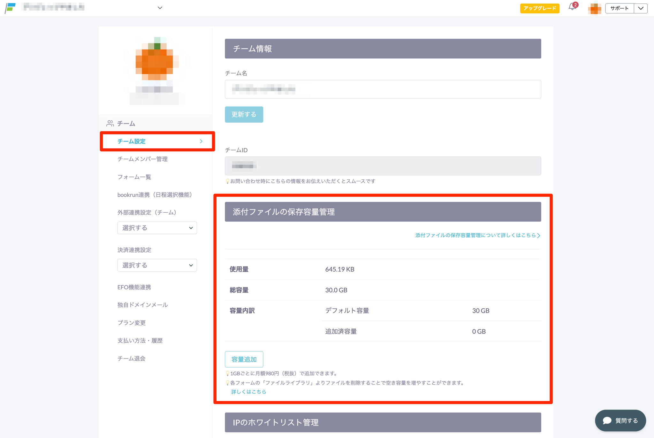Open プラン変更 in the sidebar
The image size is (654, 438).
[132, 323]
